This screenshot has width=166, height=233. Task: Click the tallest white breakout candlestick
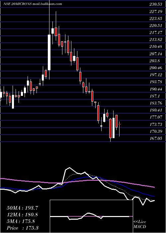49,52
